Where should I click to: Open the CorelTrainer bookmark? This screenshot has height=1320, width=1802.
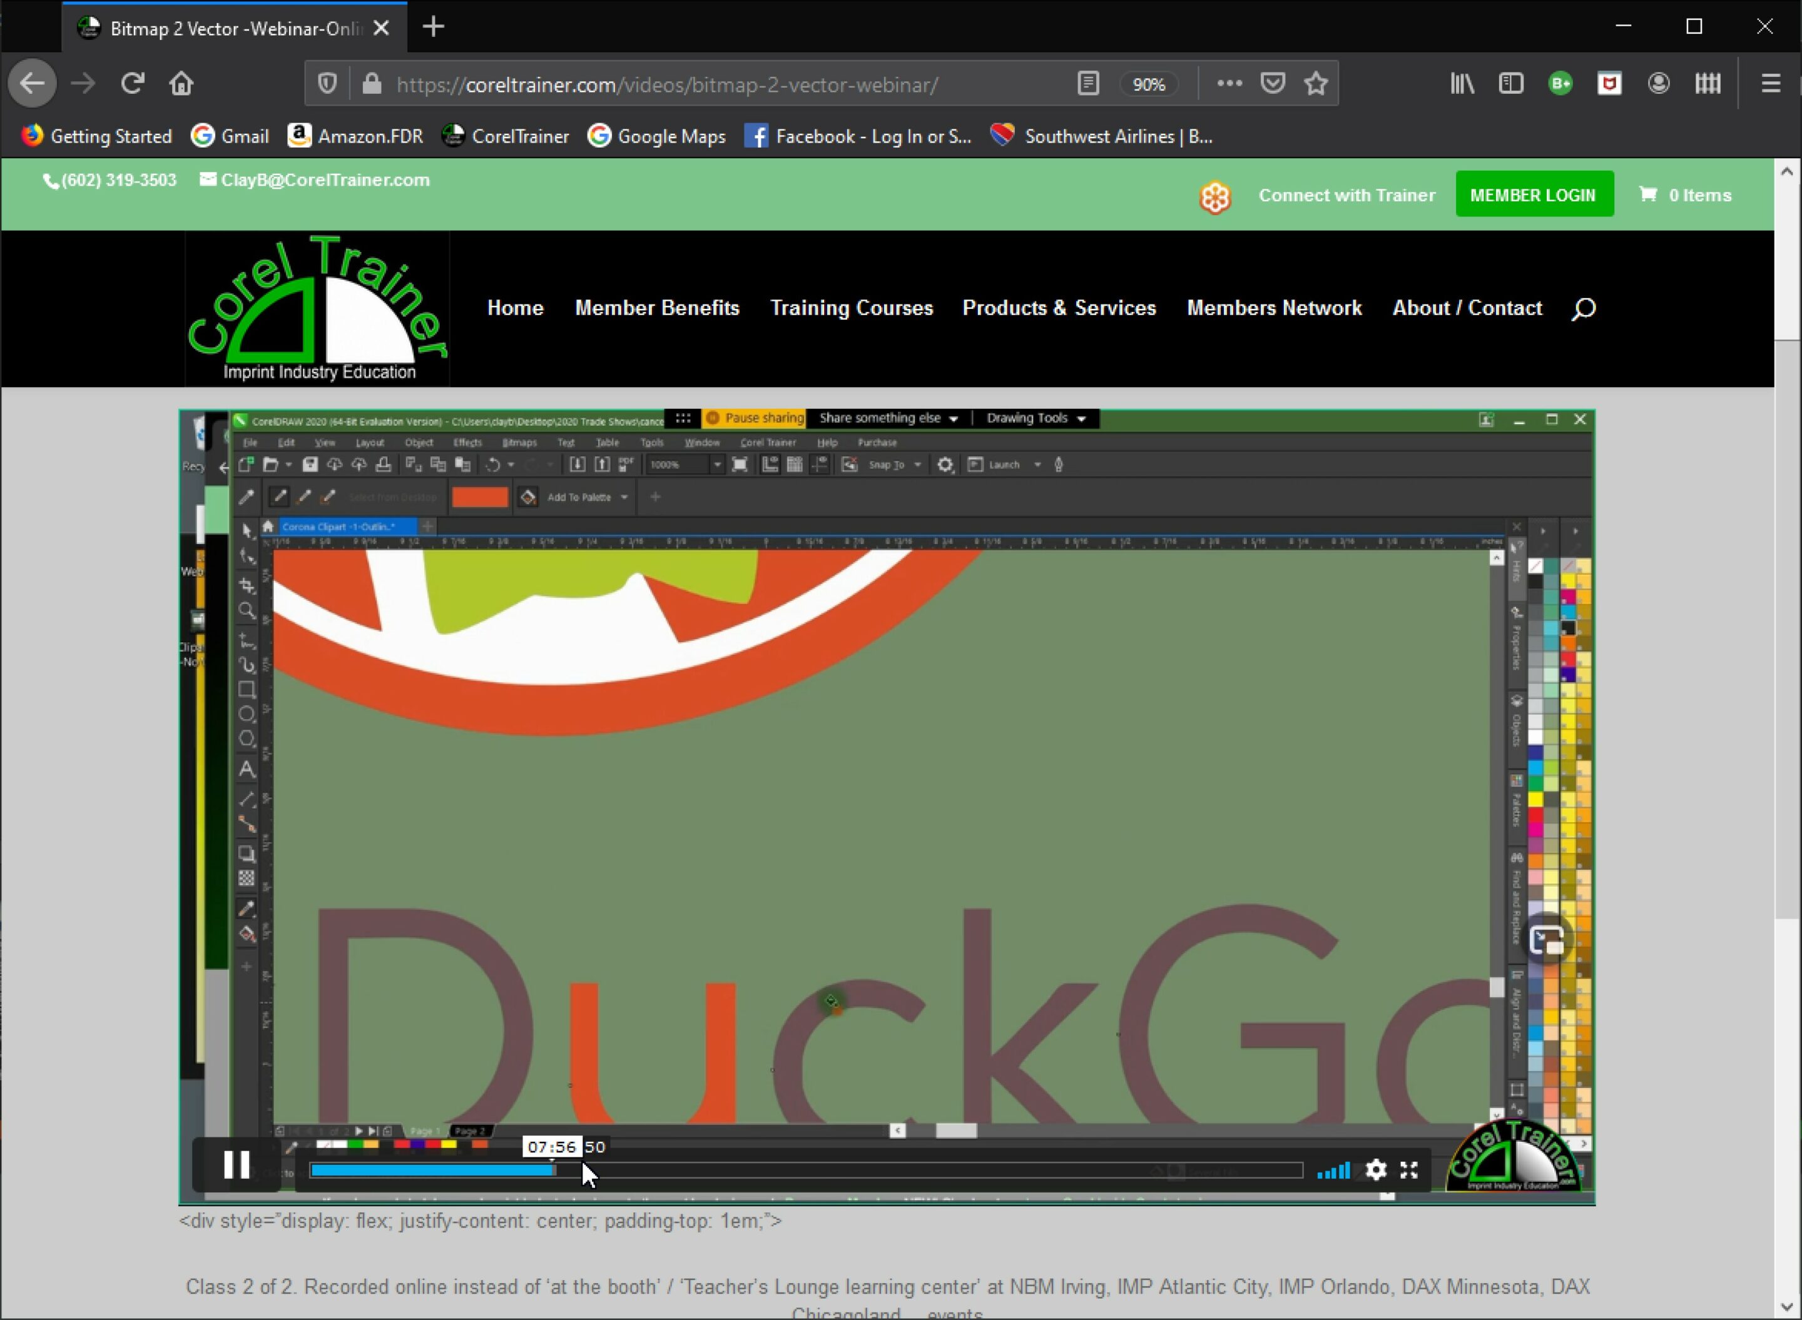pos(506,137)
